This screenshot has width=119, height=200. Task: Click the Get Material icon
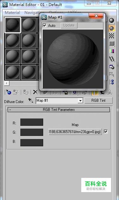[x=9, y=92]
